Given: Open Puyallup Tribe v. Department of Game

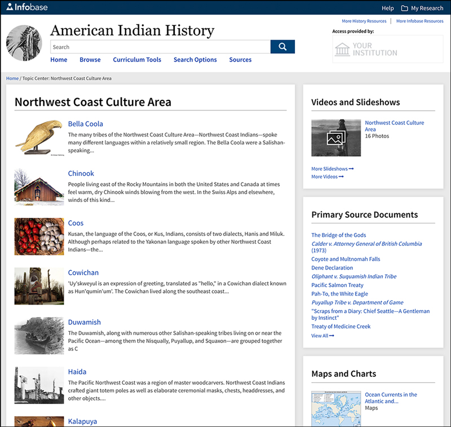Looking at the screenshot, I should point(357,302).
